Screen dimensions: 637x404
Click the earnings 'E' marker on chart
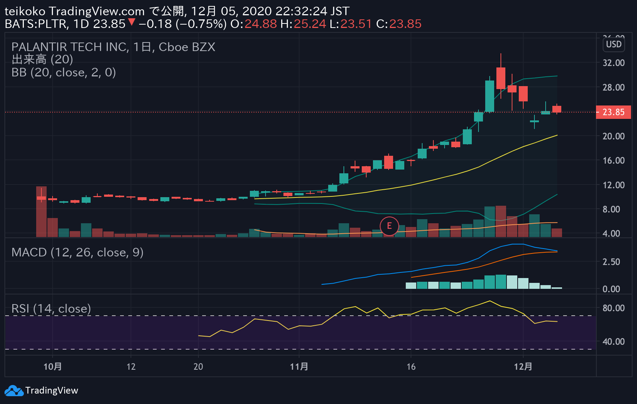(x=389, y=226)
